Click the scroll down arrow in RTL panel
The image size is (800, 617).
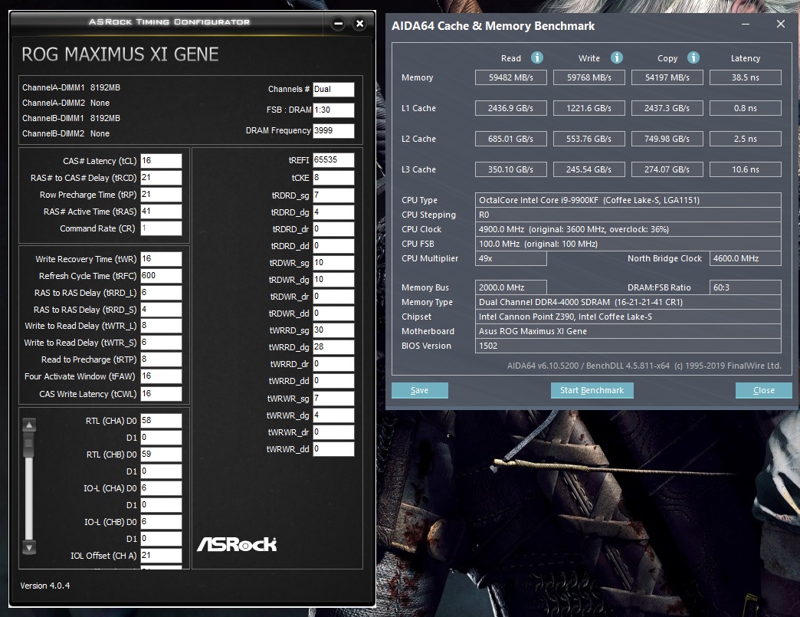29,547
